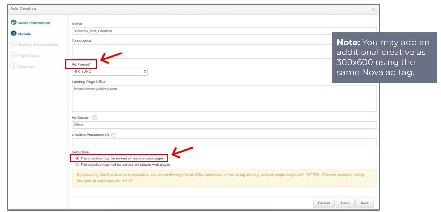The image size is (441, 212).
Task: Close the Add Creative dialog
Action: 373,9
